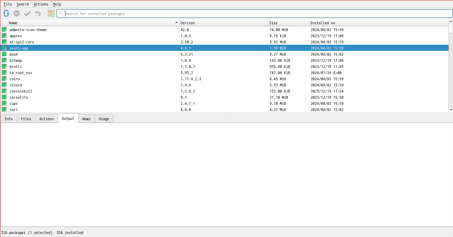Select the bash package name

click(x=14, y=54)
